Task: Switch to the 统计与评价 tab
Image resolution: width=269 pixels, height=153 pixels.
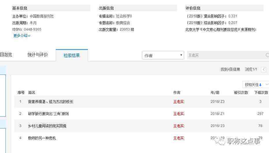Action: 38,55
